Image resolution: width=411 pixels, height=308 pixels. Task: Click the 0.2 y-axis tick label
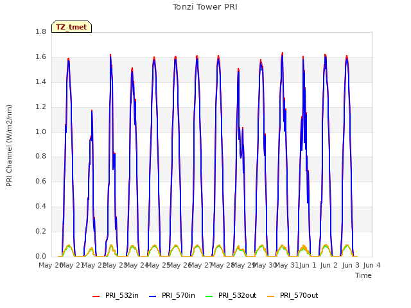coord(40,231)
